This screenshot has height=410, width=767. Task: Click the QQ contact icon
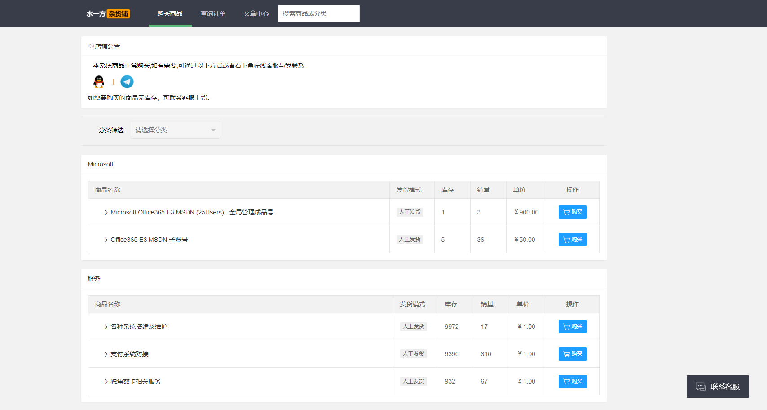tap(98, 82)
